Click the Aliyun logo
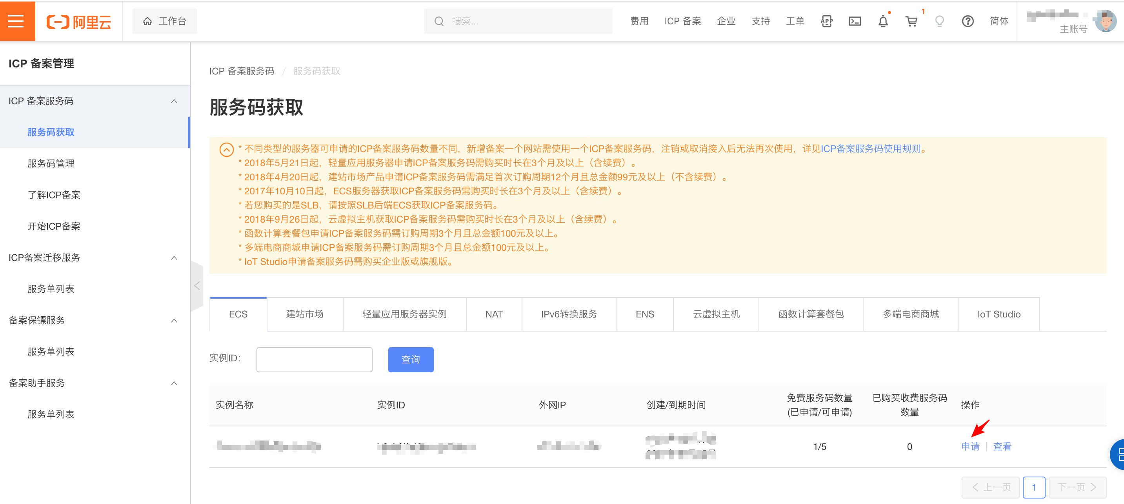Image resolution: width=1124 pixels, height=504 pixels. (x=79, y=22)
